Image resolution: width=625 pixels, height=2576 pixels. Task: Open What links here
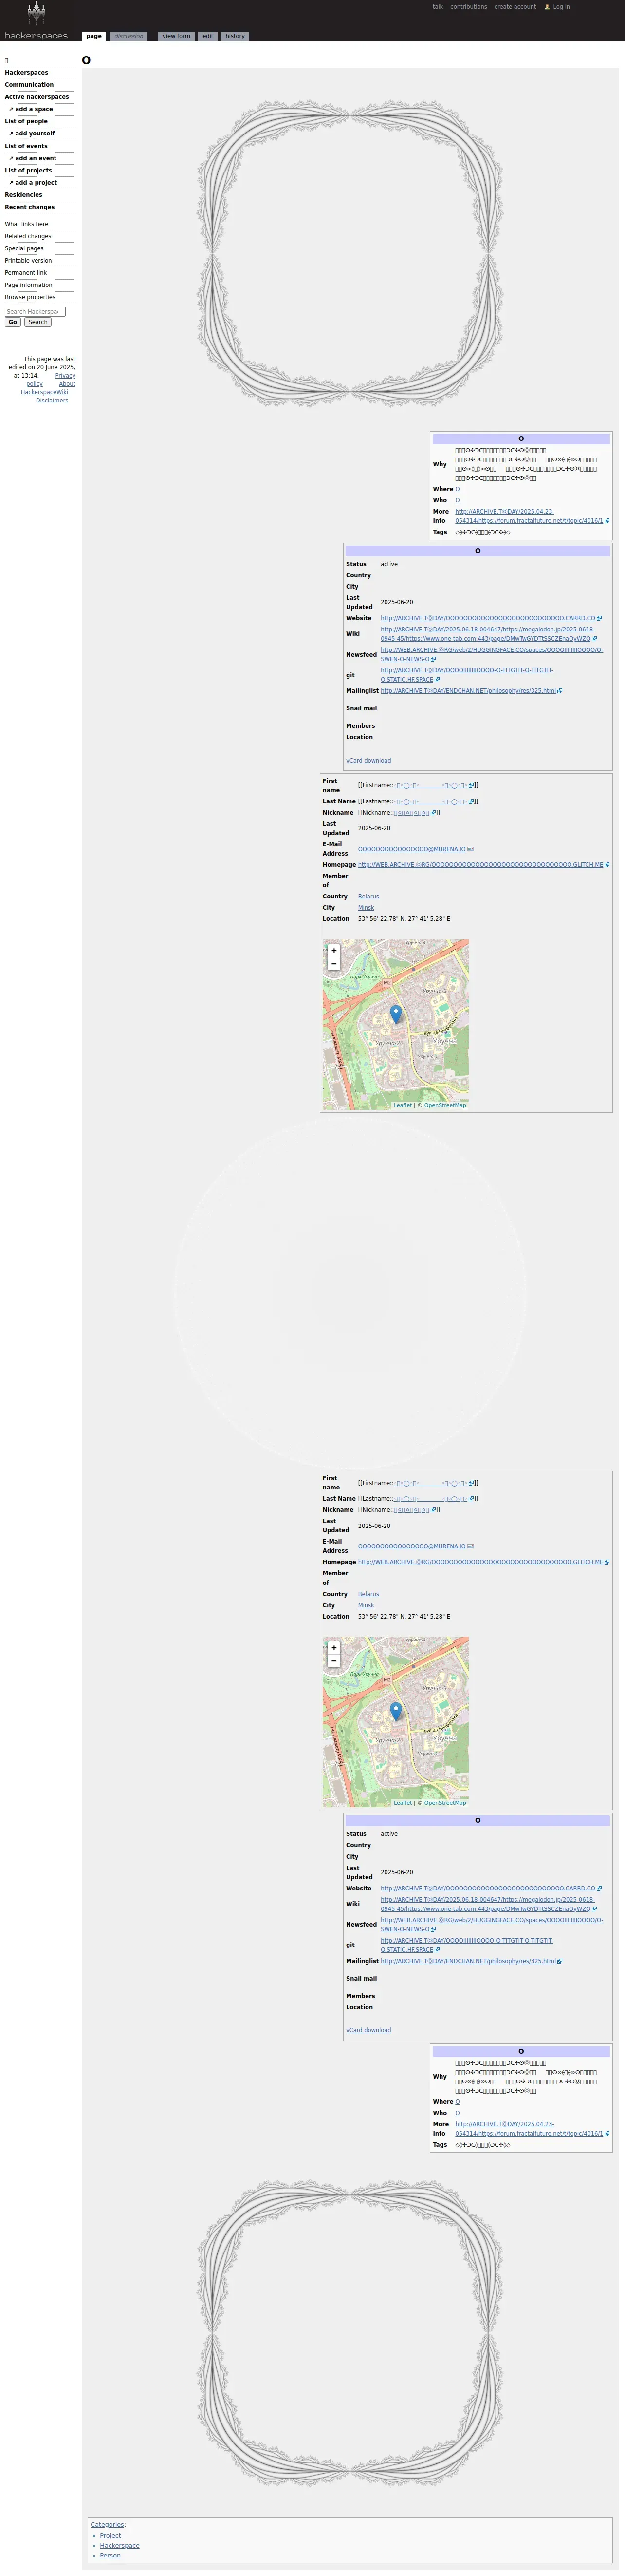(x=26, y=224)
